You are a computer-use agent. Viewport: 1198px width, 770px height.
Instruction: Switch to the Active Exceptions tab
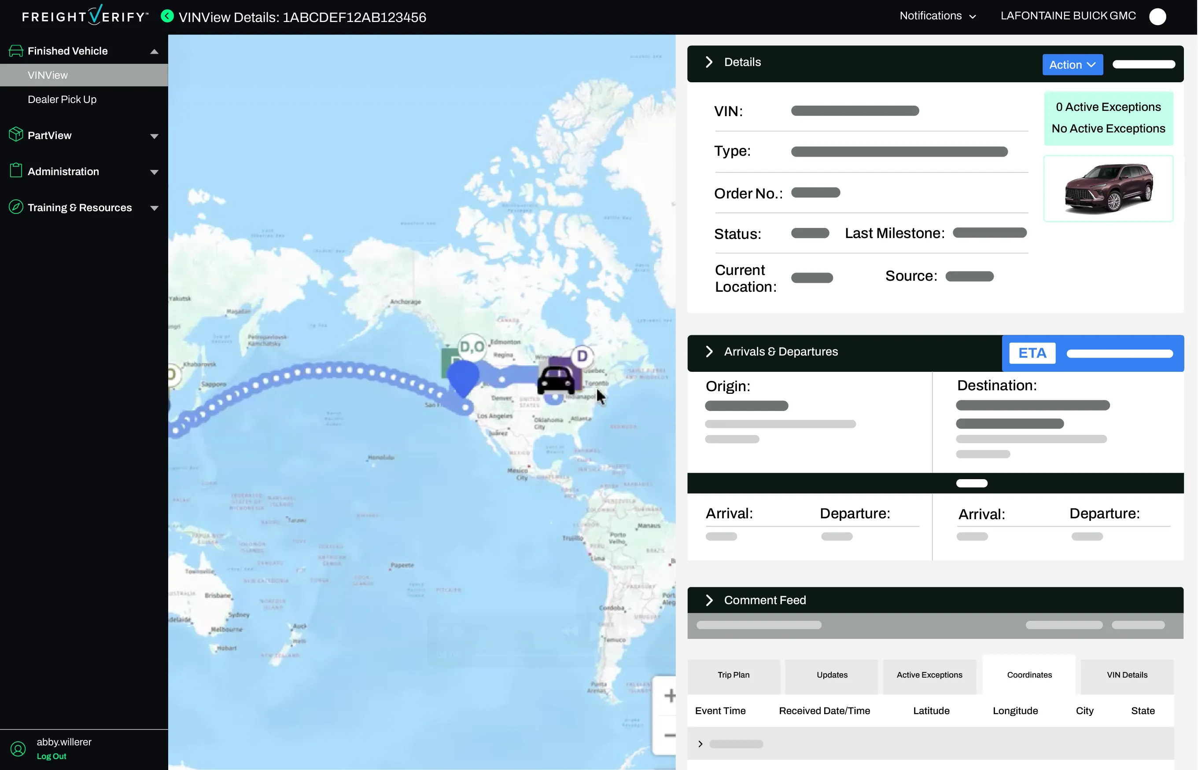[x=929, y=675]
